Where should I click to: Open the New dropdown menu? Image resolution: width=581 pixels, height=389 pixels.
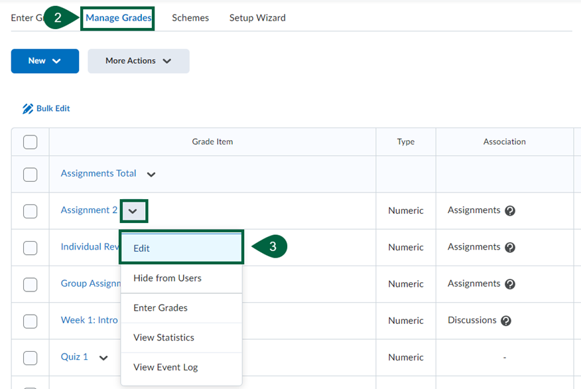point(44,60)
